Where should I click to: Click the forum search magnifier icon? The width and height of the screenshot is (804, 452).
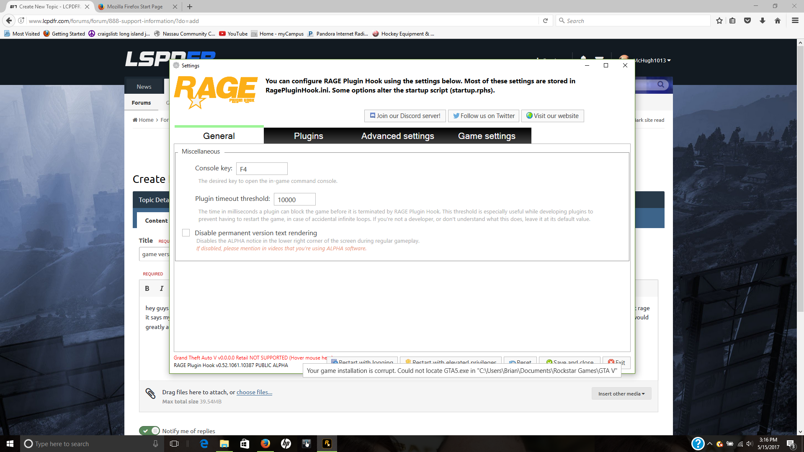point(660,85)
